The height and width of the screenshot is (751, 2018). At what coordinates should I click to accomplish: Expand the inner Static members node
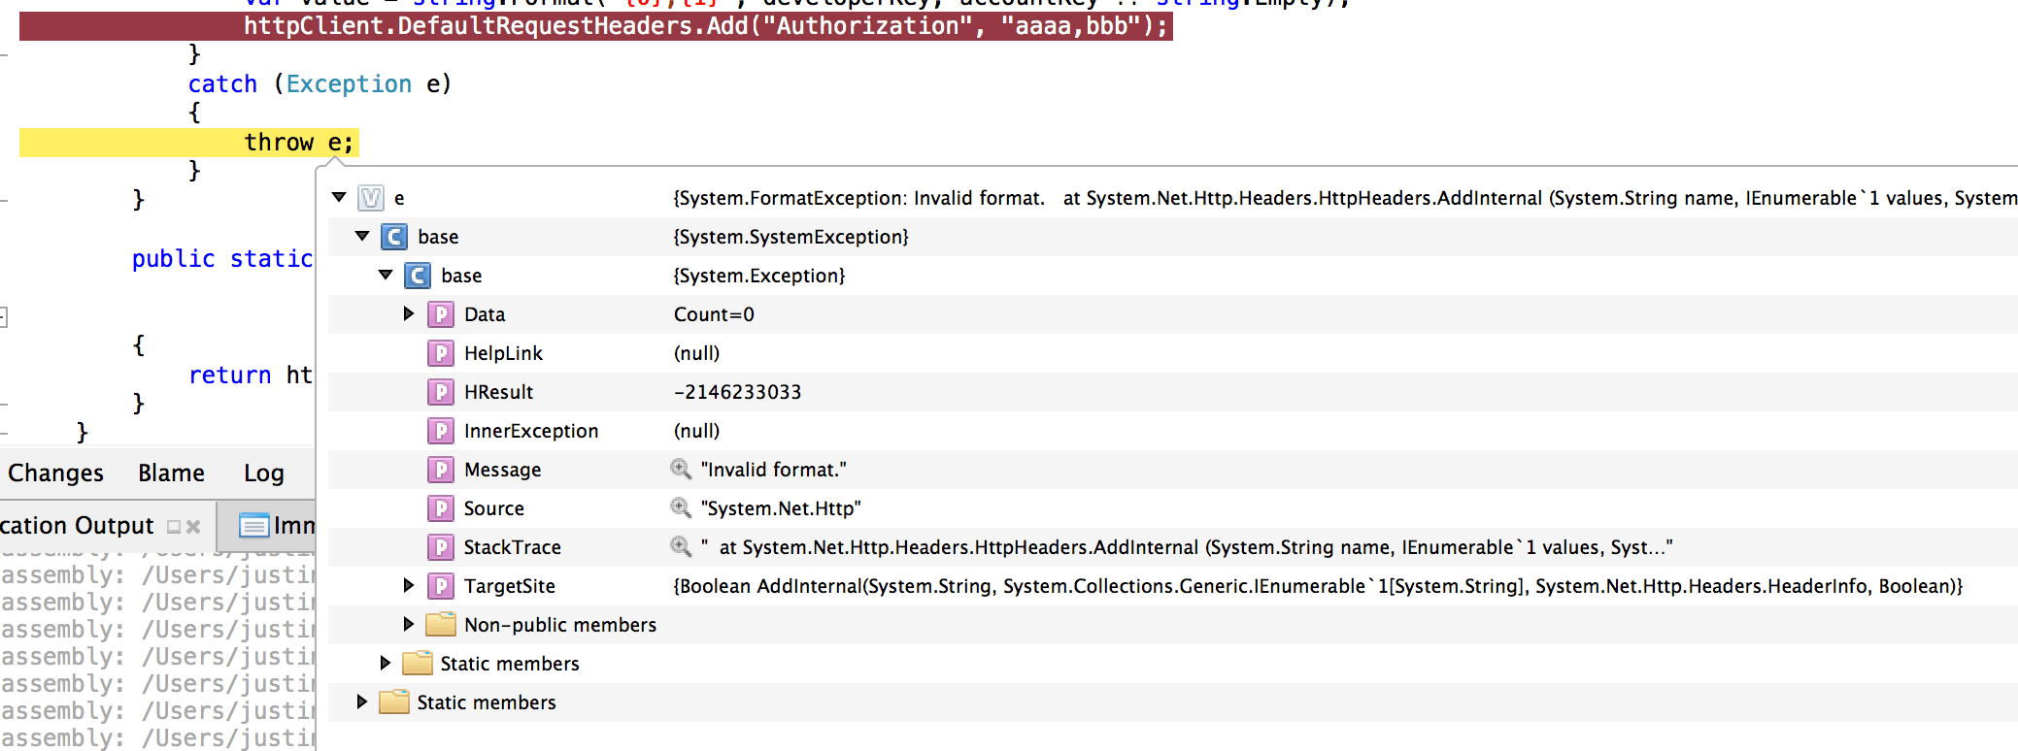(x=385, y=663)
